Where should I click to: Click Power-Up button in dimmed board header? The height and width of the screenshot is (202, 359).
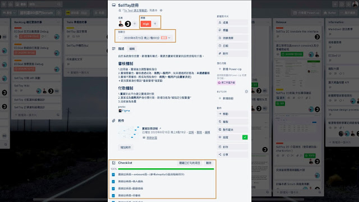[306, 13]
